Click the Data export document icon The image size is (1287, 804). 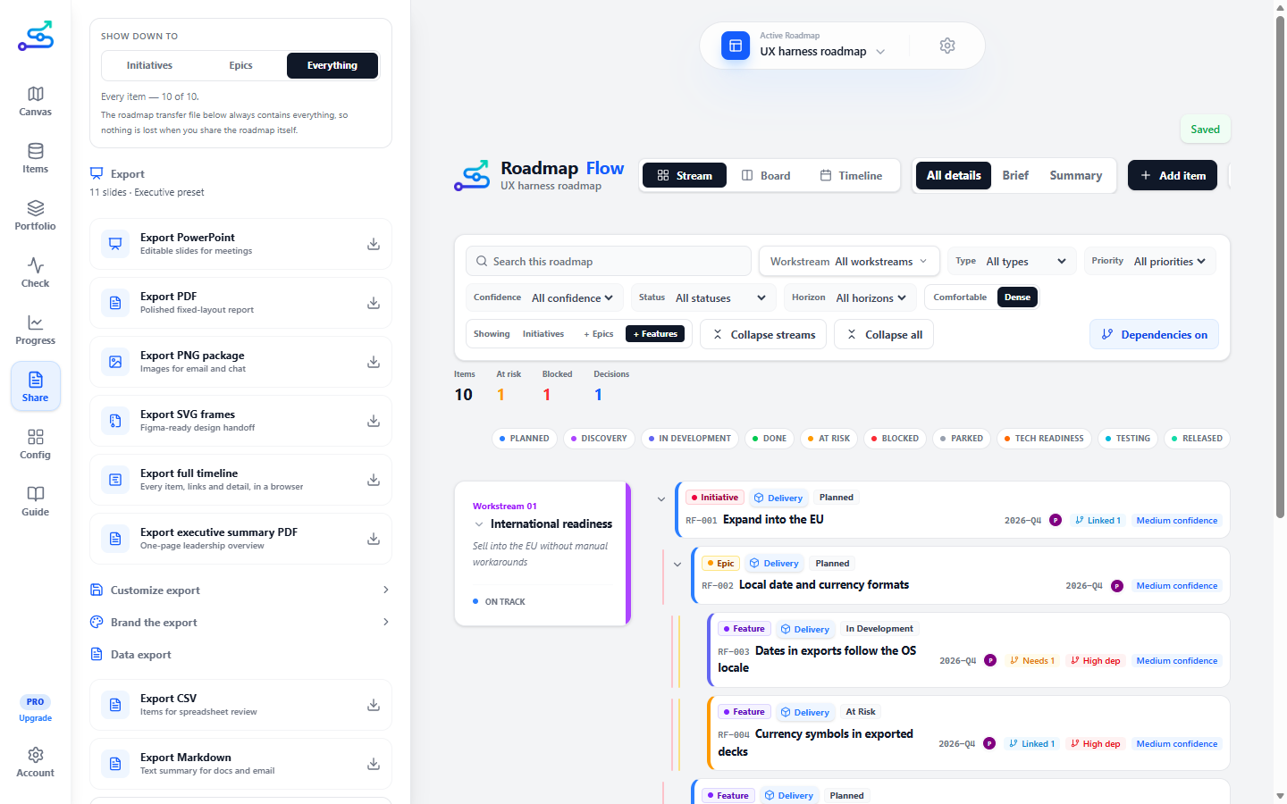tap(97, 654)
